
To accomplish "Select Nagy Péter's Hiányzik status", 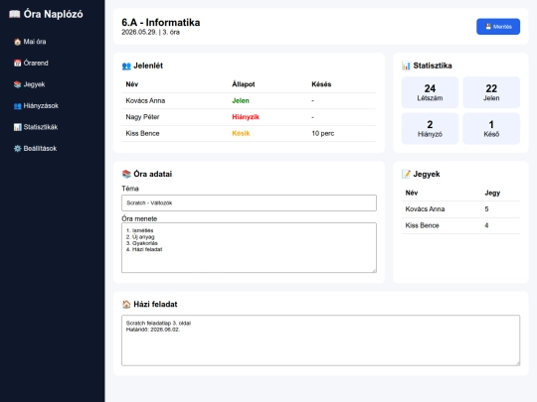I will 246,117.
